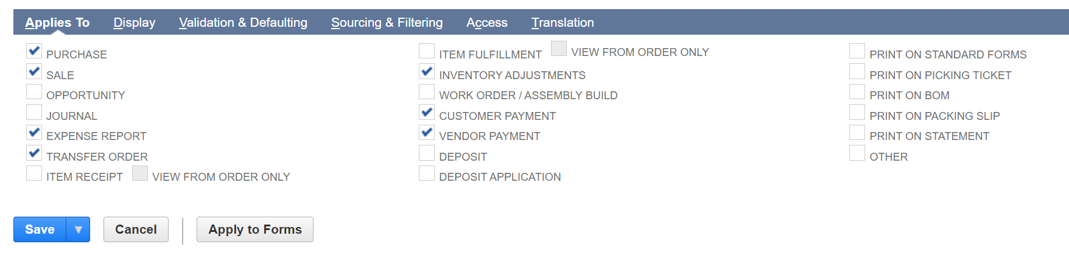Image resolution: width=1069 pixels, height=255 pixels.
Task: Enable Print on Packing Slip
Action: [857, 113]
